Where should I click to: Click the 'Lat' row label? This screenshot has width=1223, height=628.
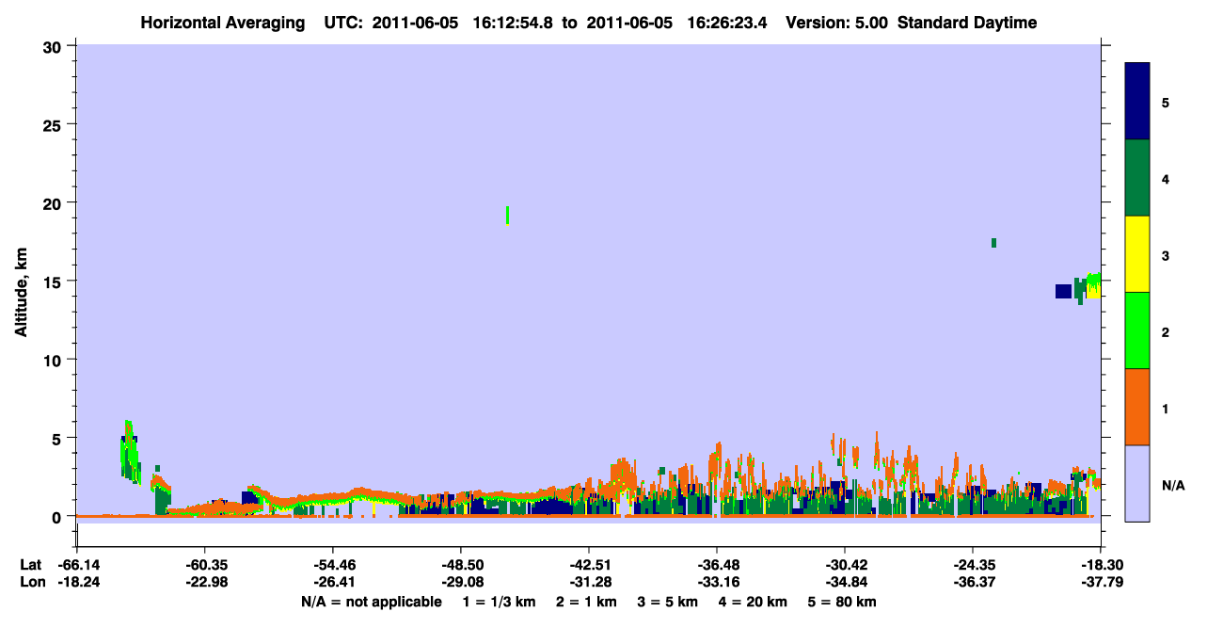tap(31, 564)
